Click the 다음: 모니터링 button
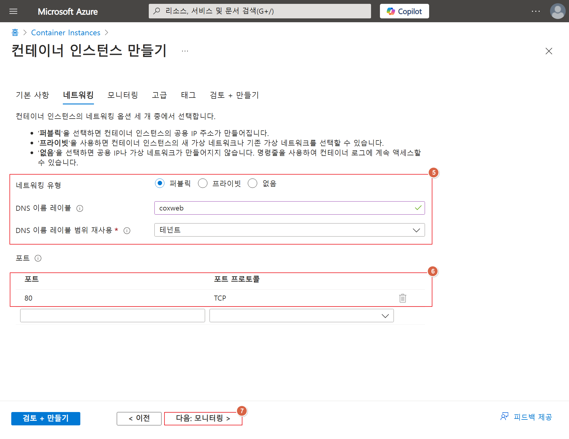Viewport: 569px width, 439px height. point(203,418)
